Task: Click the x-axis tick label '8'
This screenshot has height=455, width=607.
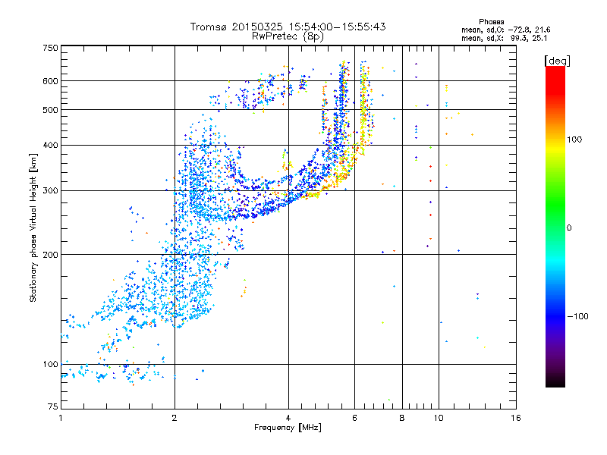Action: [x=402, y=418]
